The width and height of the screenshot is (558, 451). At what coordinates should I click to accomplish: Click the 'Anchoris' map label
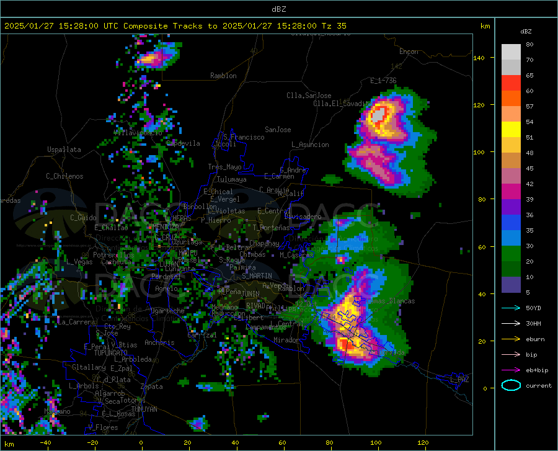(x=159, y=343)
